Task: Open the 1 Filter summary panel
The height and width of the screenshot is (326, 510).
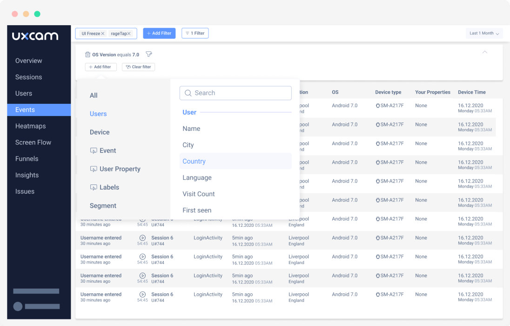Action: [x=195, y=33]
